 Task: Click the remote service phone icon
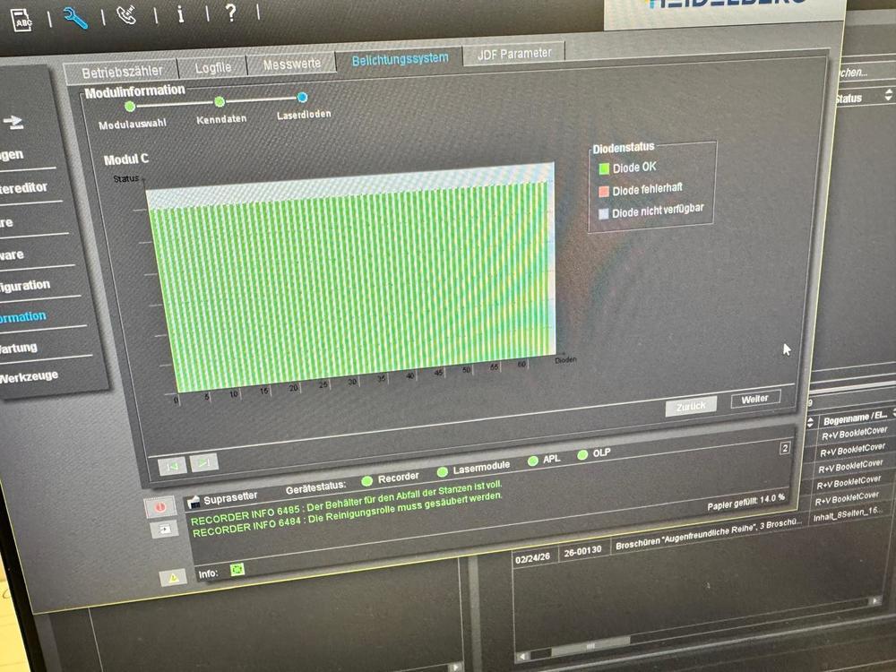pyautogui.click(x=127, y=15)
